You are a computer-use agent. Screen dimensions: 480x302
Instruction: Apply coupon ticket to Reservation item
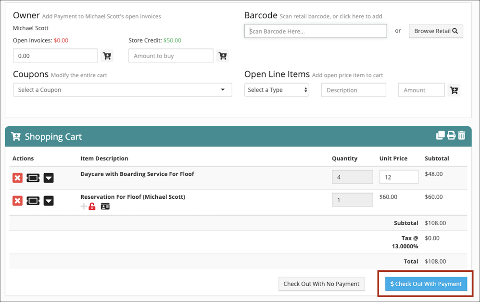(x=33, y=201)
